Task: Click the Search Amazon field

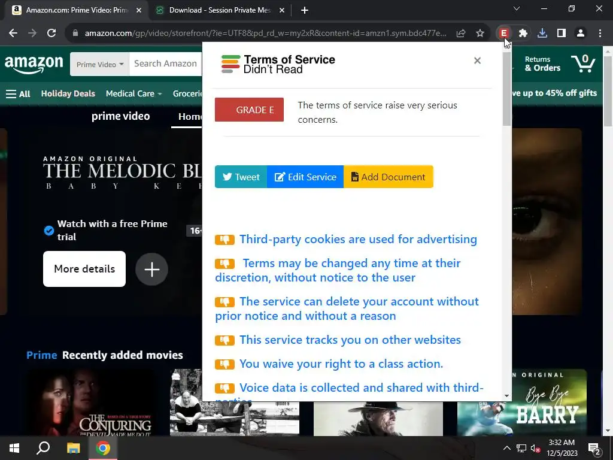Action: 166,63
